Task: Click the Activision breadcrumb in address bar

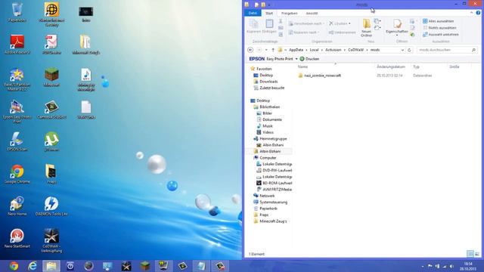Action: pyautogui.click(x=333, y=50)
